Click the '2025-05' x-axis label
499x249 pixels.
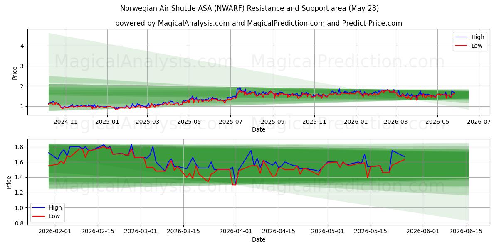point(189,122)
